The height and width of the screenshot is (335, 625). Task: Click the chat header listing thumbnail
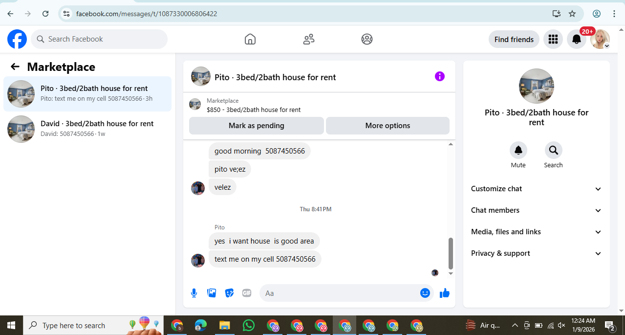coord(201,77)
